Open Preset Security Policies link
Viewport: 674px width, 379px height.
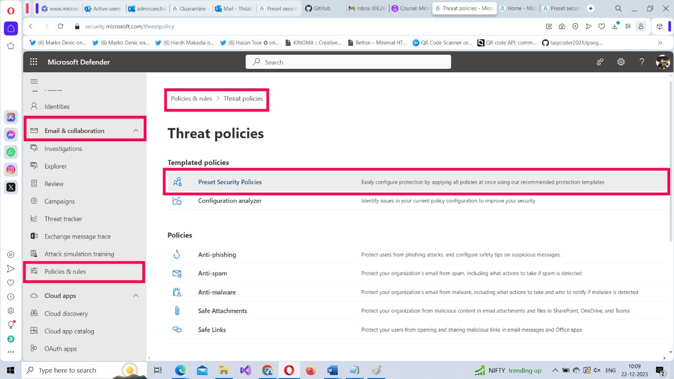point(230,182)
